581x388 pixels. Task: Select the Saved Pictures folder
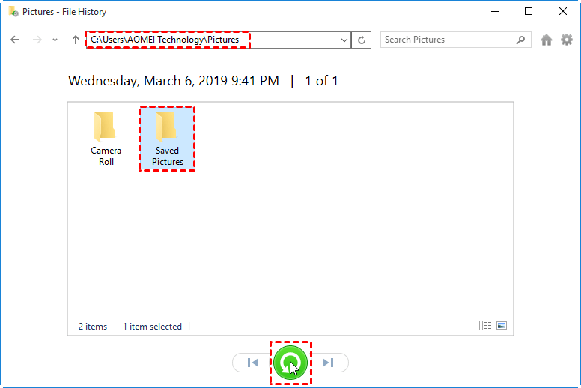tap(167, 139)
